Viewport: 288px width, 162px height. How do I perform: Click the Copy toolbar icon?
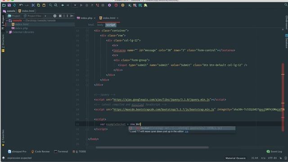tap(39, 5)
